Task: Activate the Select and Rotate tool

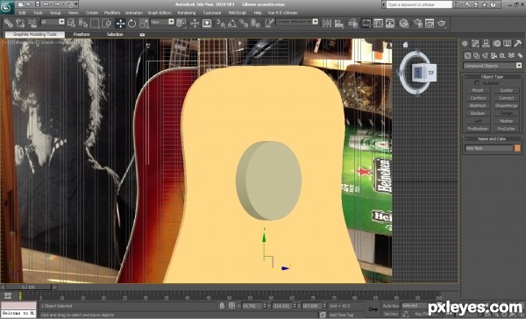Action: click(x=131, y=23)
